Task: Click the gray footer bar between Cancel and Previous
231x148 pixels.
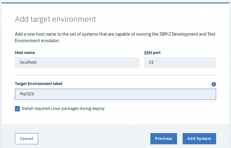Action: [93, 139]
